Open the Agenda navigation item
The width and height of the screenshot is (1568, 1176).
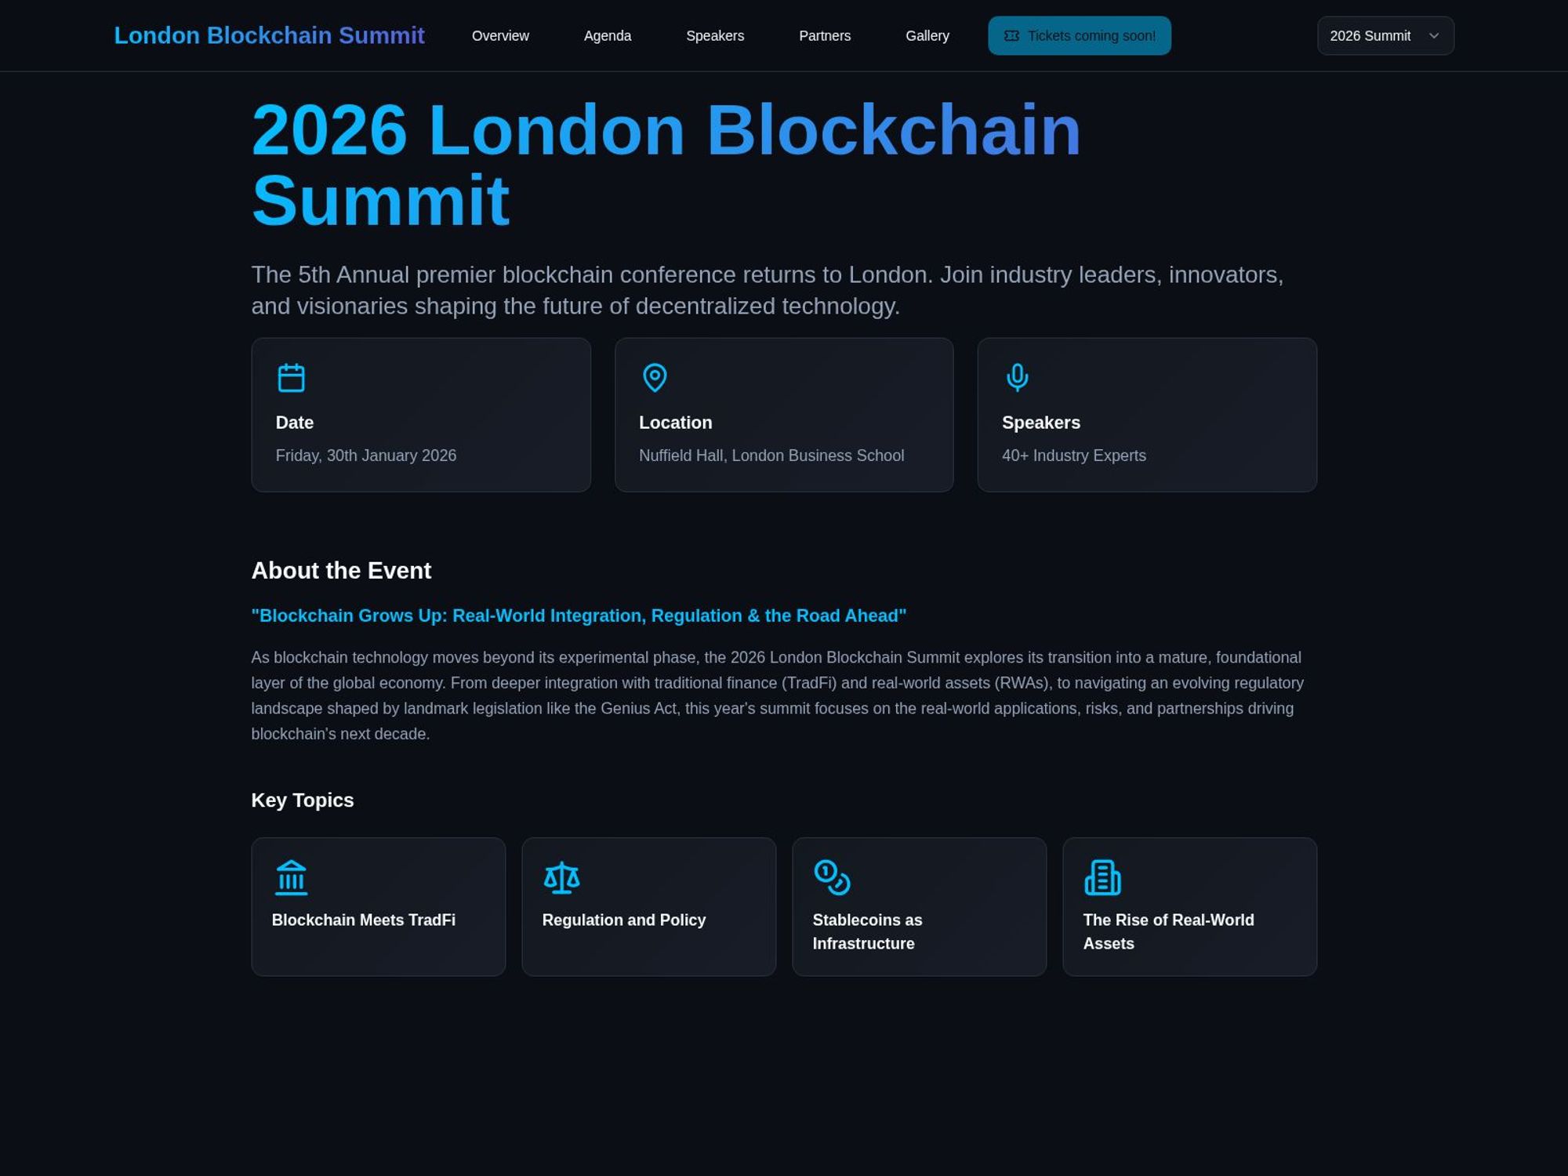point(608,35)
